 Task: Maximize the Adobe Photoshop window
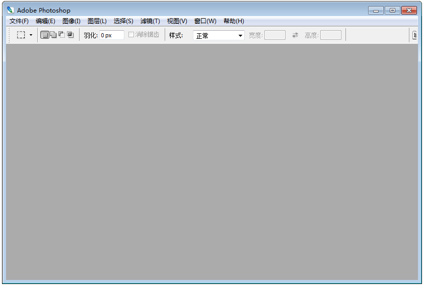392,10
